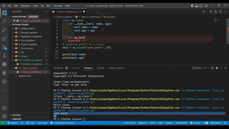
Task: Toggle primary sidebar layout button
Action: coord(193,6)
